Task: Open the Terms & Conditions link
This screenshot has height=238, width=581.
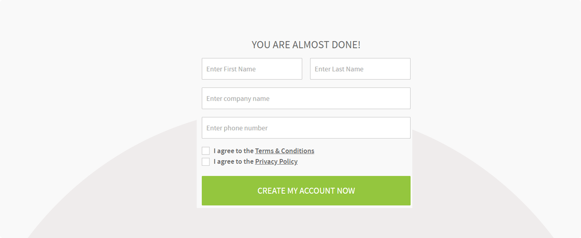Action: coord(284,151)
